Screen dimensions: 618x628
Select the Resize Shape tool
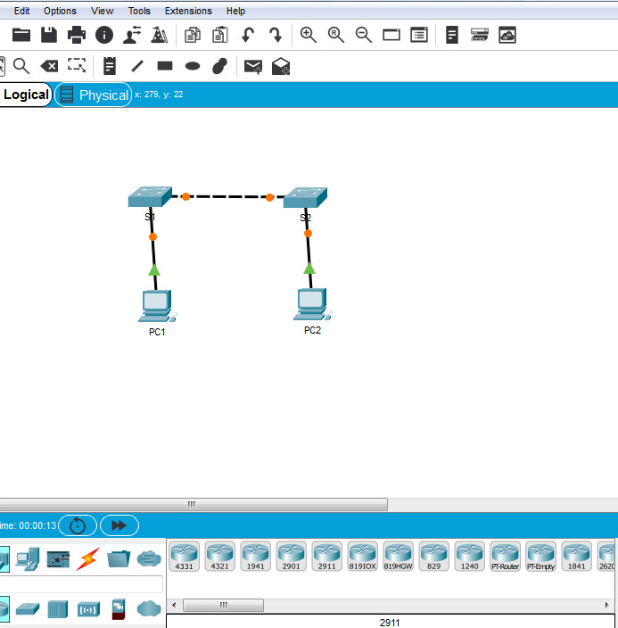click(x=77, y=65)
